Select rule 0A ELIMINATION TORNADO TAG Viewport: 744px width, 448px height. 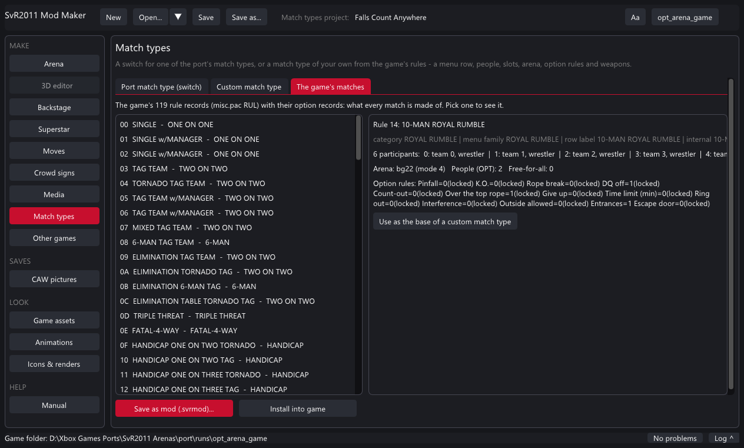[235, 271]
